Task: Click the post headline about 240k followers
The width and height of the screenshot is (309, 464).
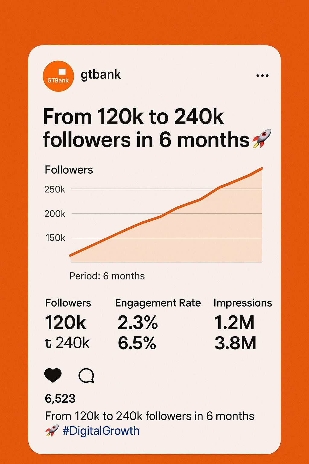Action: tap(146, 128)
